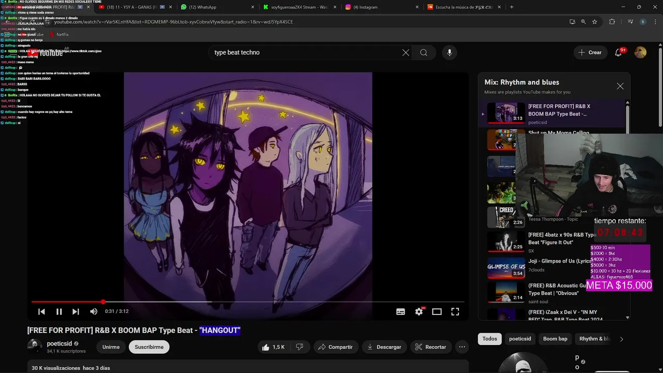
Task: Open the browser extensions puzzle icon
Action: [x=612, y=22]
